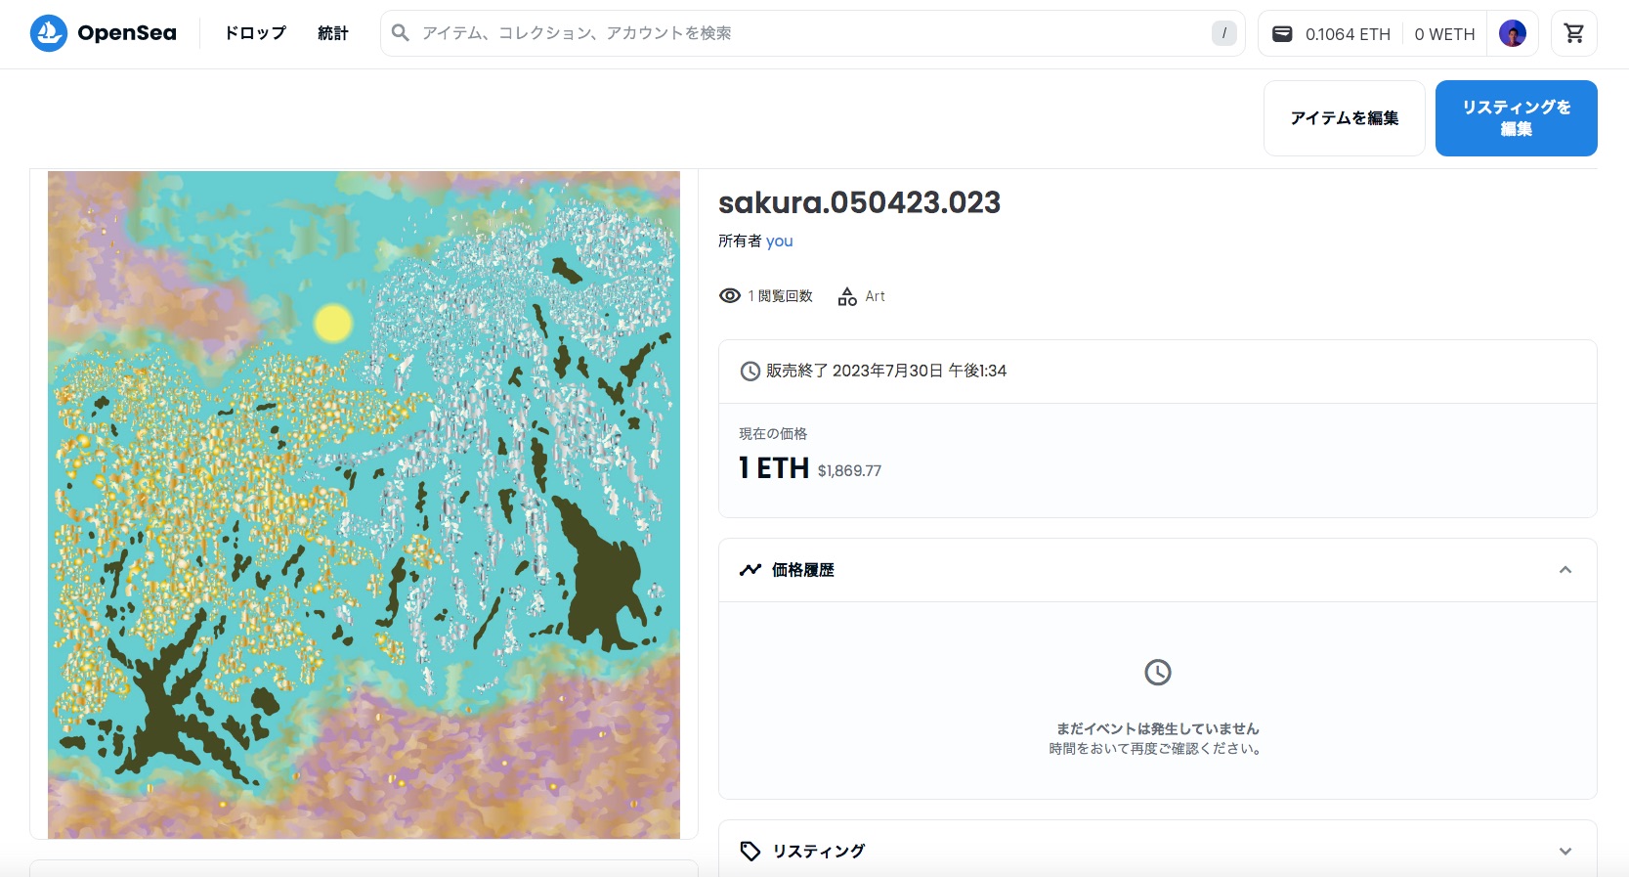
Task: Open the profile avatar menu
Action: pyautogui.click(x=1512, y=33)
